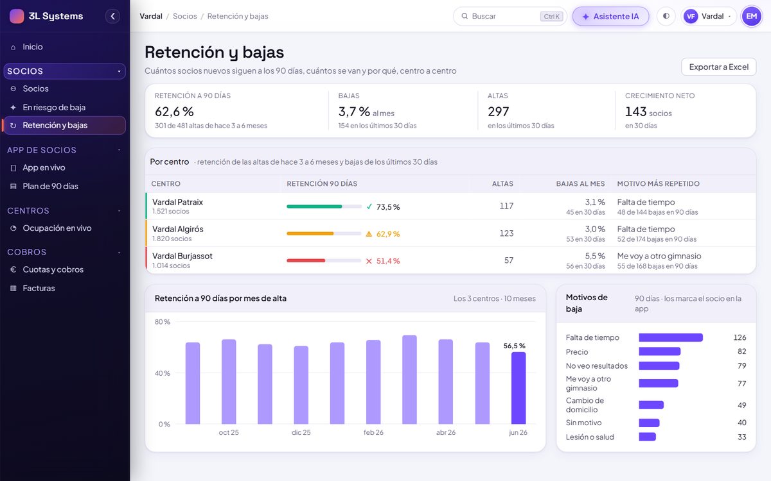Image resolution: width=771 pixels, height=481 pixels.
Task: Click the Vardal Patraix retention progress bar
Action: tap(324, 207)
